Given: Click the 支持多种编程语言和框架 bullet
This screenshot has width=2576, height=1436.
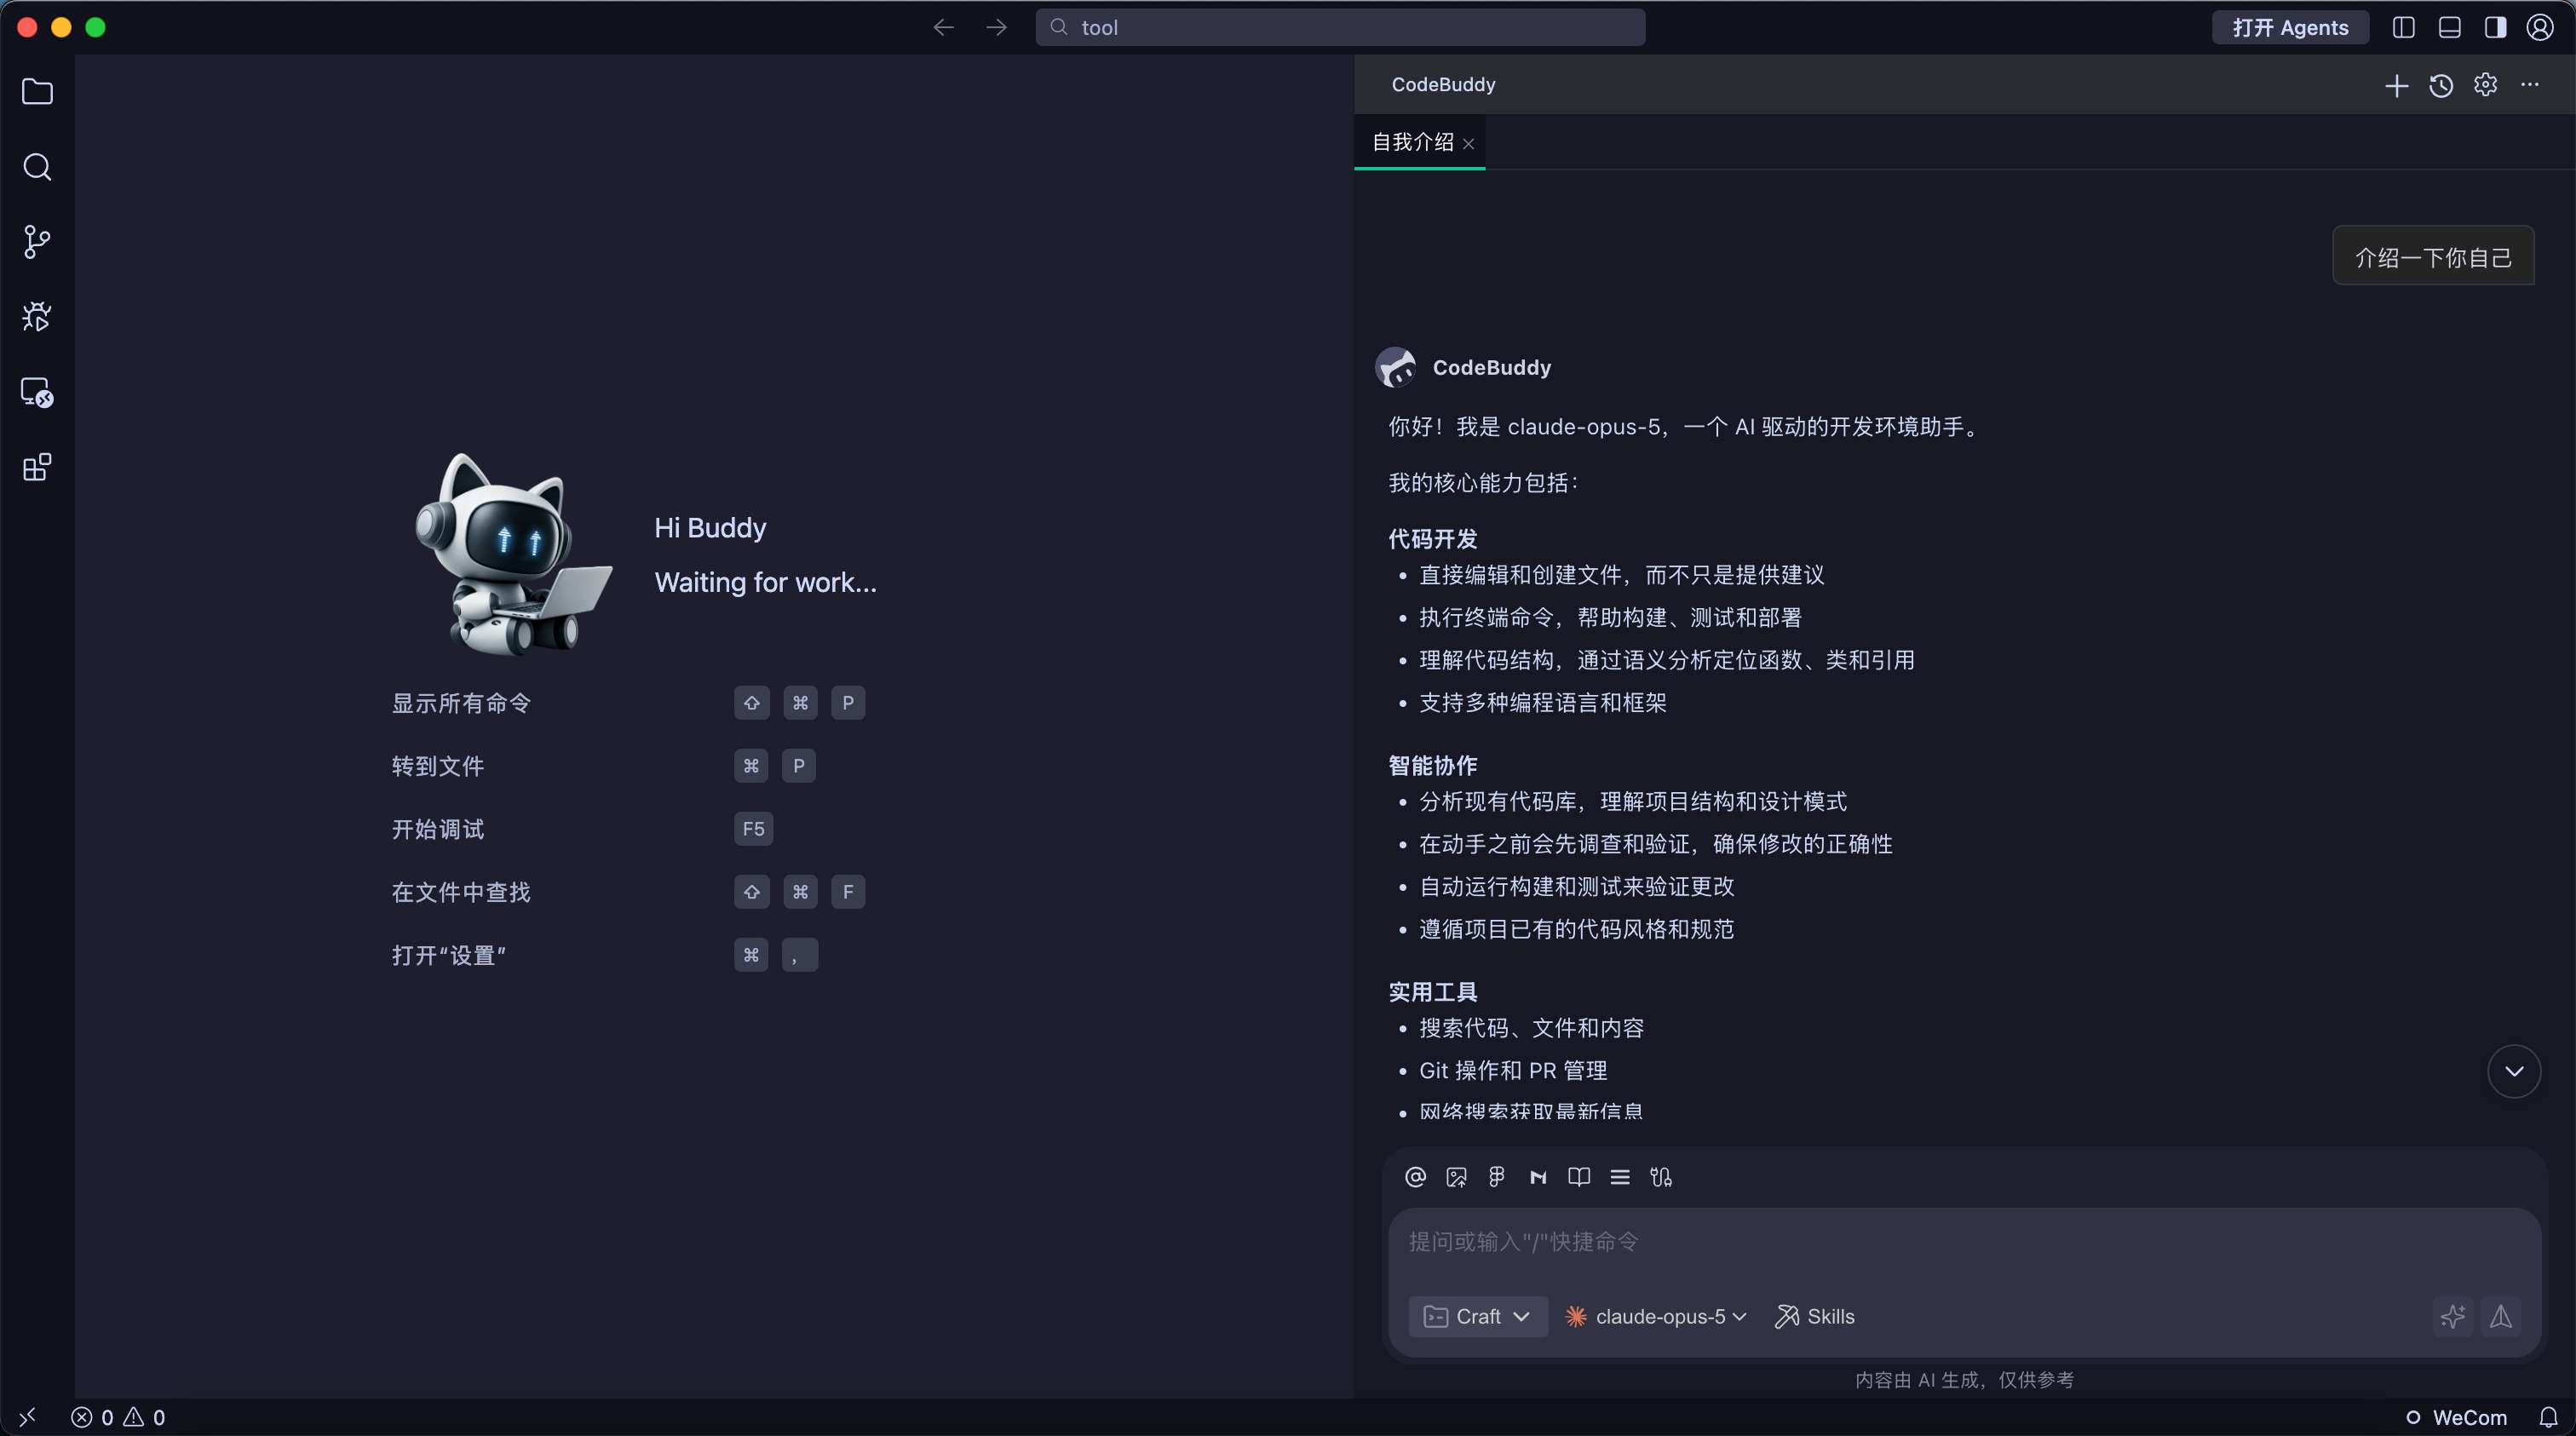Looking at the screenshot, I should pyautogui.click(x=1543, y=703).
